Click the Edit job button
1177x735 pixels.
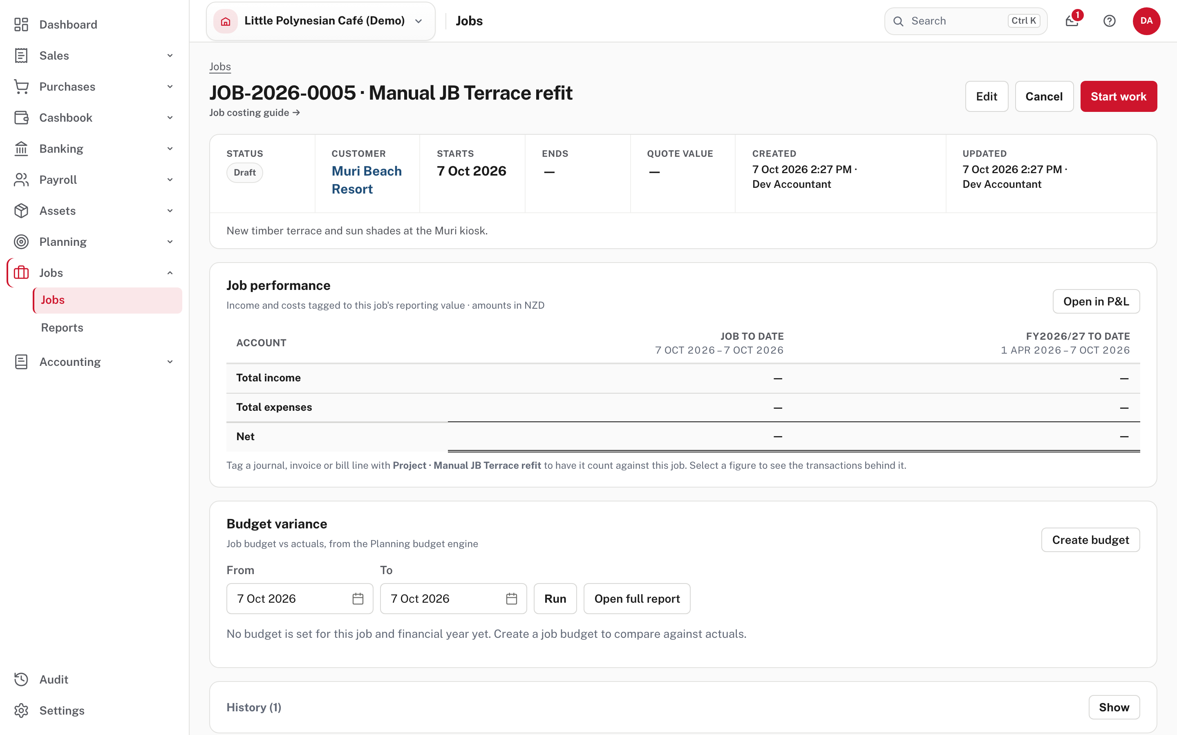pyautogui.click(x=986, y=96)
